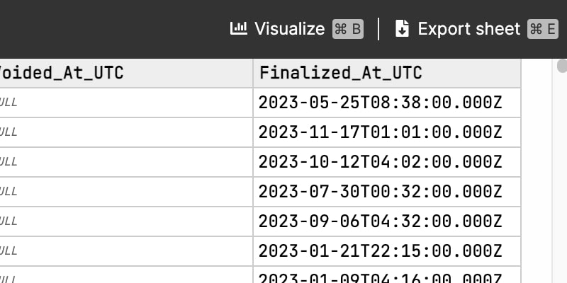567x283 pixels.
Task: Select NULL cell beside 2023-05-25 timestamp
Action: coord(126,103)
